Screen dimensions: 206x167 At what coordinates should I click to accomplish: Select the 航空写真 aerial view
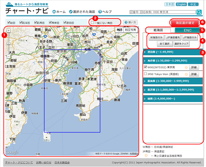(130, 30)
